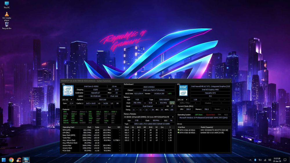Viewport: 290px width, 163px height.
Task: Click the Microsoft Windows 10 Professional build text
Action: [x=204, y=118]
